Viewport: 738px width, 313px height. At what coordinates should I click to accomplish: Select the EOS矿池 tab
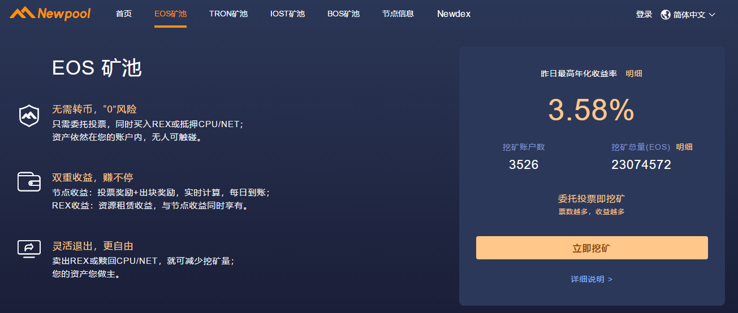click(170, 14)
